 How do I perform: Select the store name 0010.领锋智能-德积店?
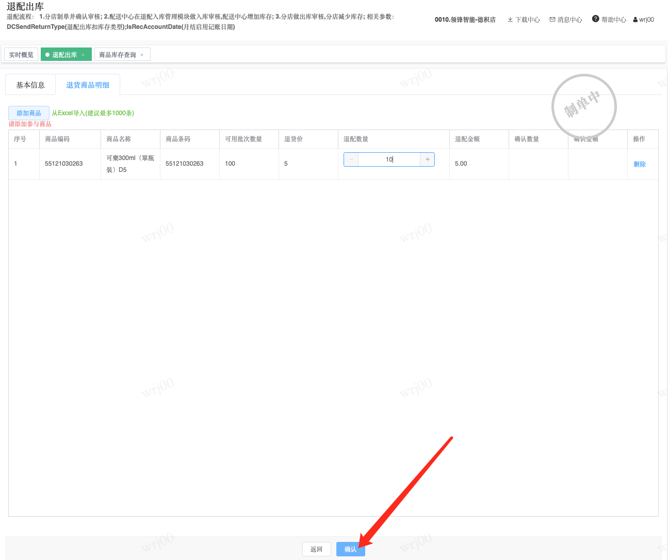pos(465,20)
